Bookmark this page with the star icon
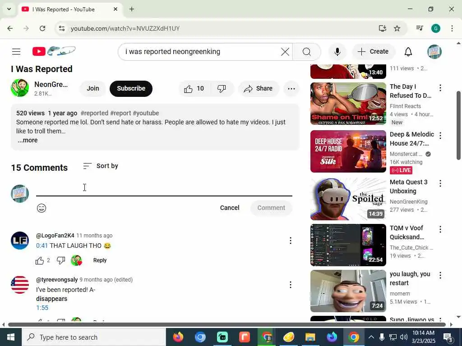462x346 pixels. point(397,28)
